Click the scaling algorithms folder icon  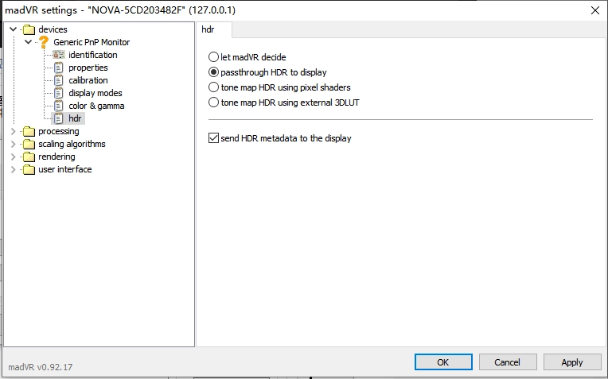(29, 145)
